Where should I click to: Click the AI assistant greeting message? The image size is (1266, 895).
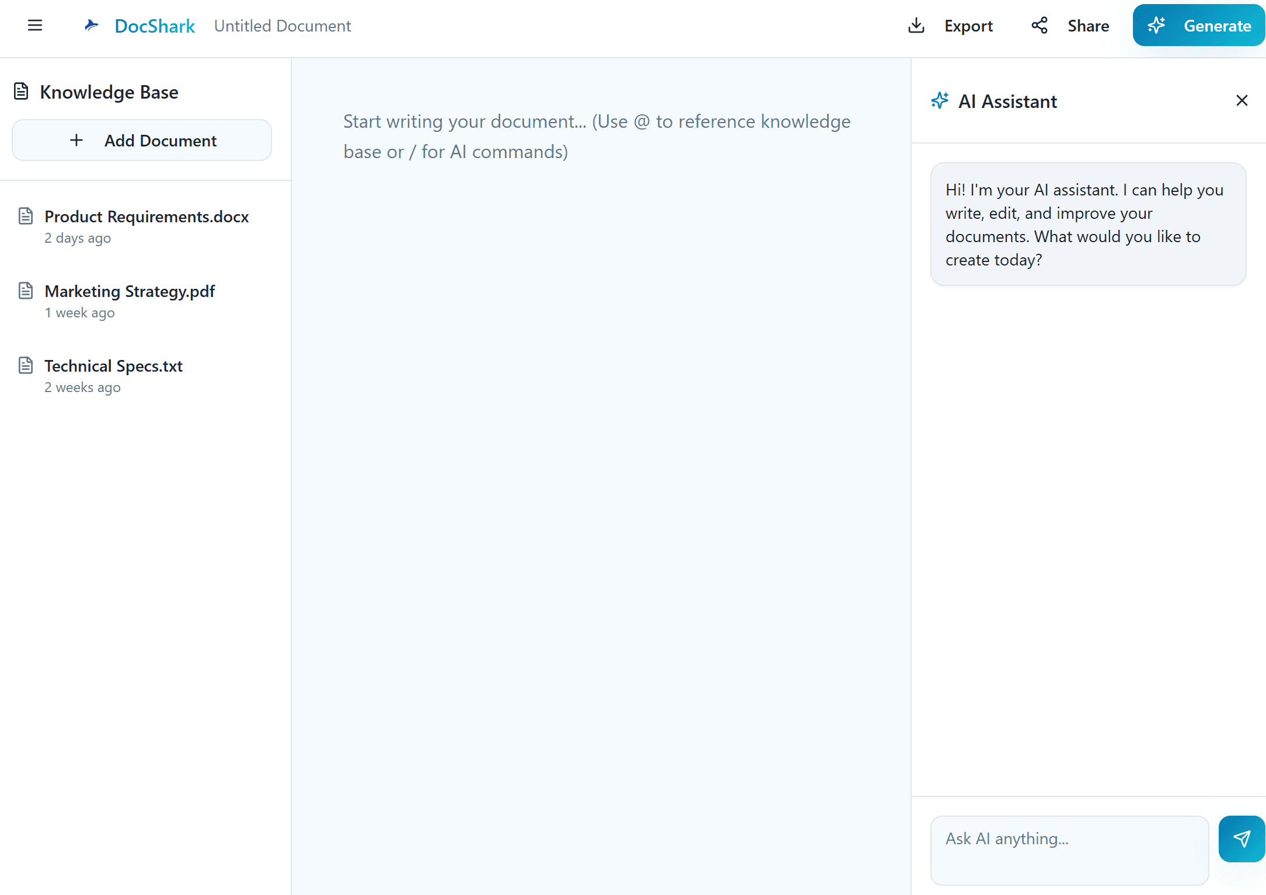tap(1089, 225)
